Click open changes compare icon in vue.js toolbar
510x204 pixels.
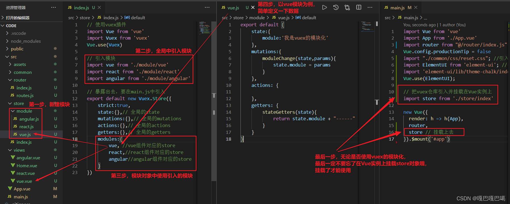[x=347, y=7]
